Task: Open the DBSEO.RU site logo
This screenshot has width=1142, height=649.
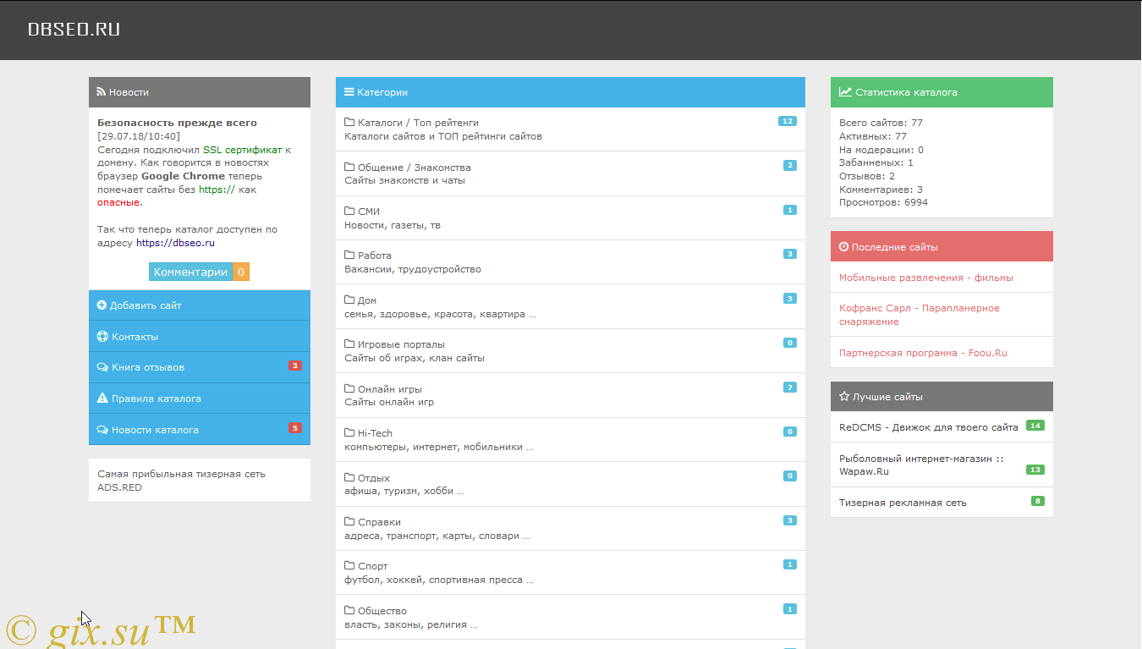Action: point(74,29)
